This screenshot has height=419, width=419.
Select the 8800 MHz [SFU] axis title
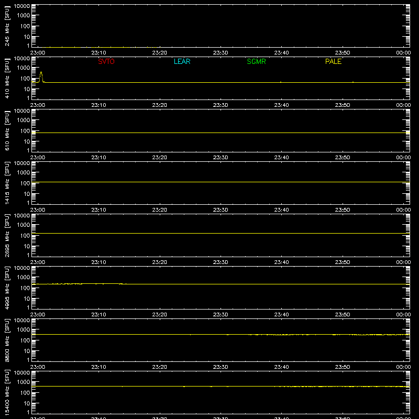[x=7, y=340]
